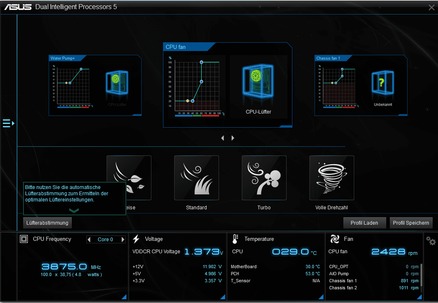The width and height of the screenshot is (438, 303).
Task: Select top 100% point on CPU fan curve
Action: 202,62
